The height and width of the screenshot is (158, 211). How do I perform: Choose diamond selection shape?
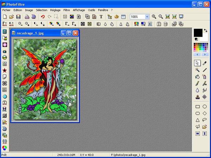[205, 114]
